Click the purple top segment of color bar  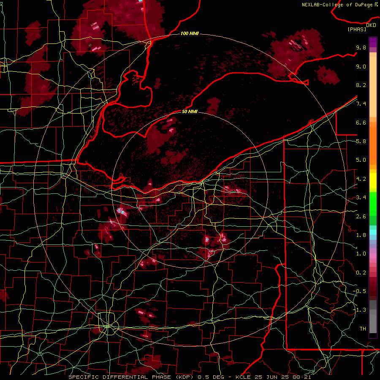pos(373,42)
